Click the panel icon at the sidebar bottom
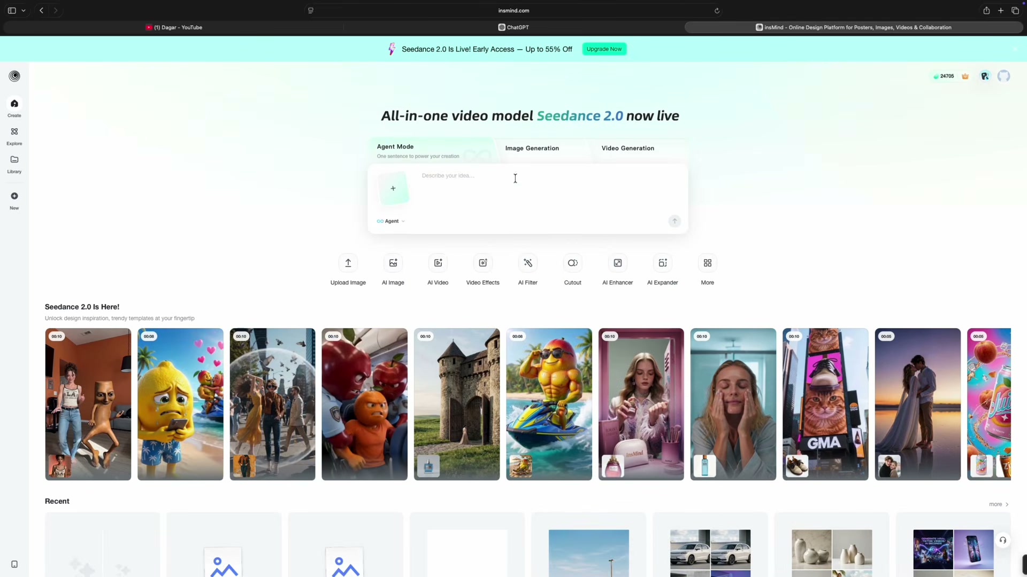This screenshot has height=577, width=1027. pos(14,564)
